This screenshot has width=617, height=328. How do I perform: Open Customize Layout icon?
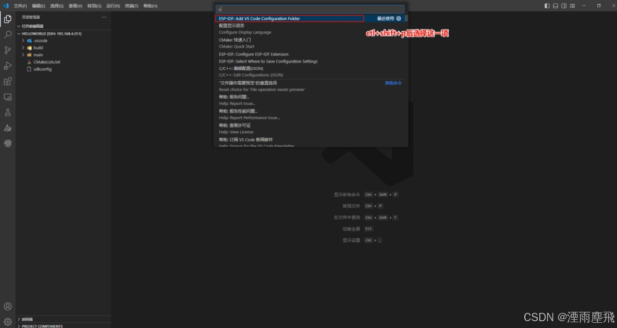click(x=573, y=6)
